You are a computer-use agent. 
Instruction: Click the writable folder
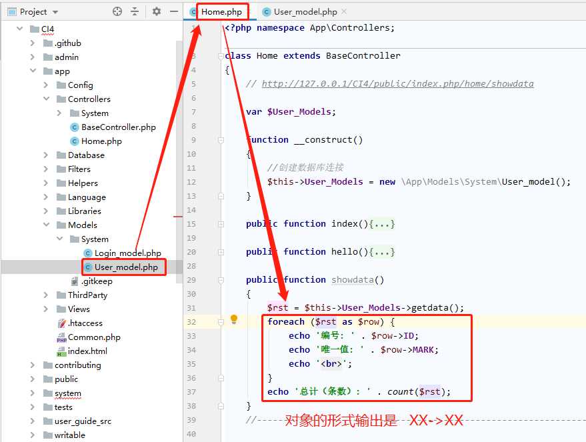[70, 435]
